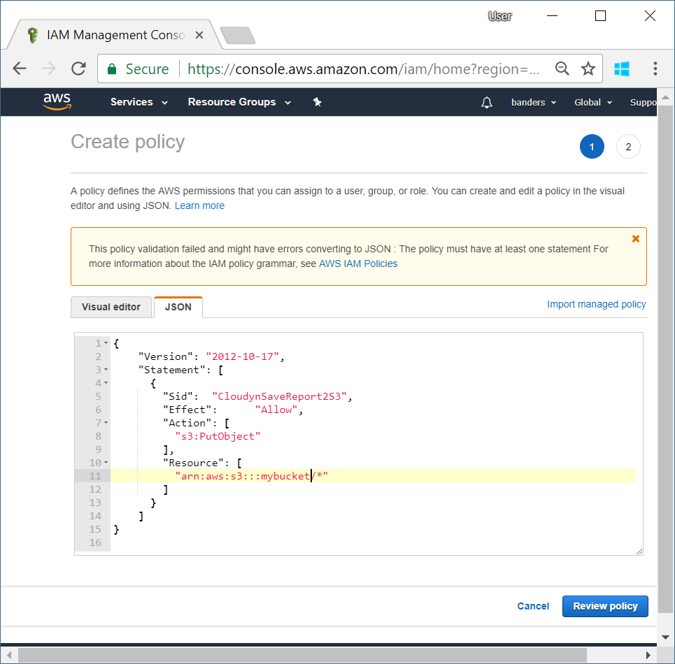This screenshot has width=675, height=664.
Task: Open the notifications bell
Action: (x=487, y=102)
